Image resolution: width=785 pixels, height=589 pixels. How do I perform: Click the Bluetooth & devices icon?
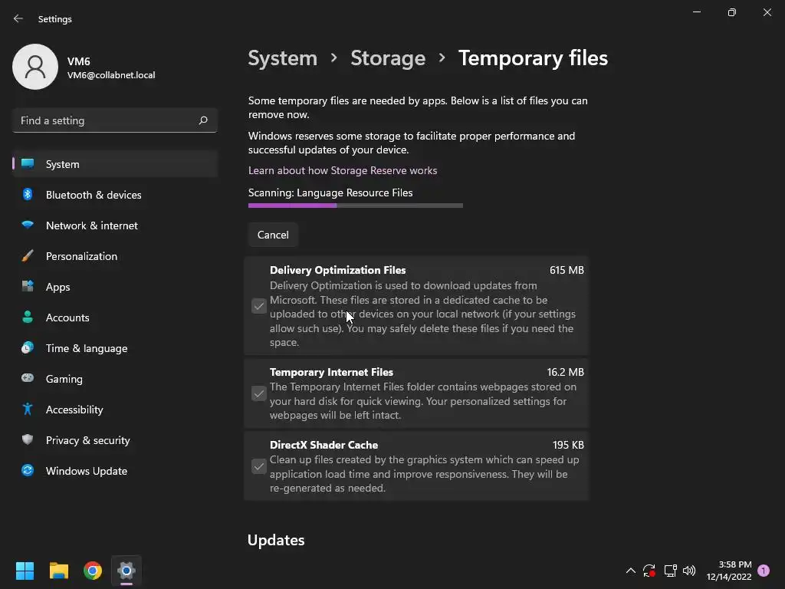click(x=28, y=195)
